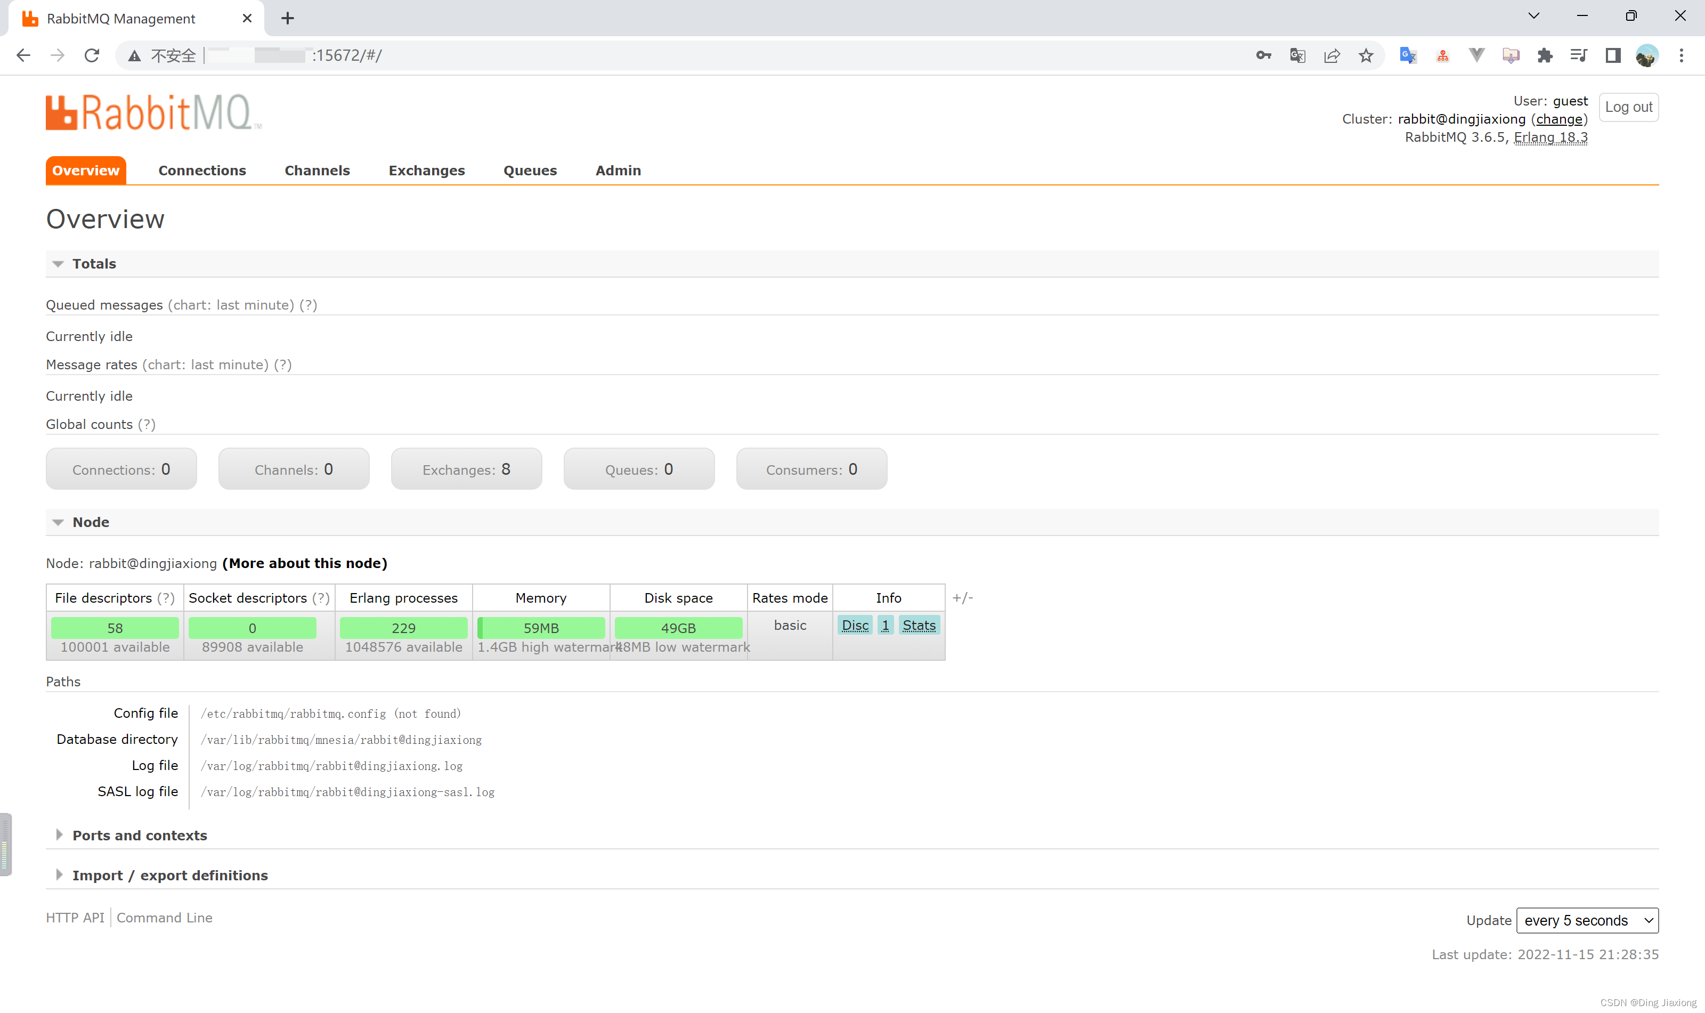Open the HTTP API link
This screenshot has height=1013, width=1705.
click(75, 918)
